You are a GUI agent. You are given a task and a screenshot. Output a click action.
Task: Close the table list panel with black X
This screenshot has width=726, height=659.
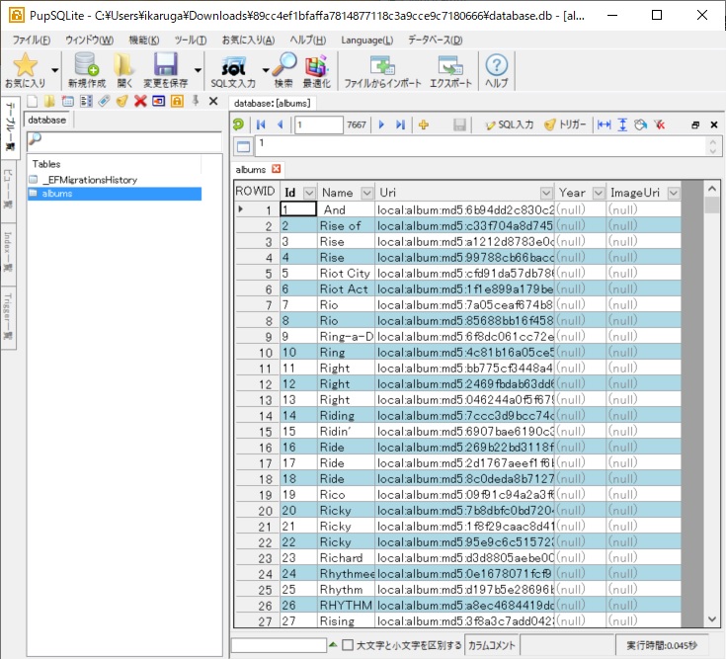coord(213,101)
